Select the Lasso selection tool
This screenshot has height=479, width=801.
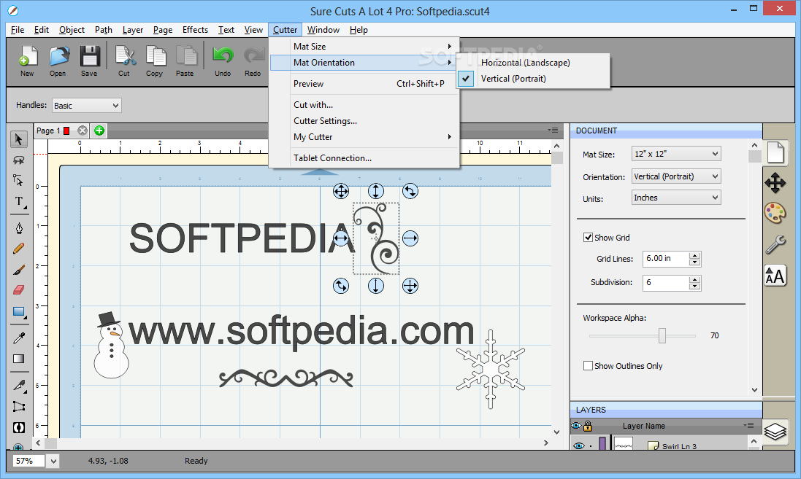[19, 160]
